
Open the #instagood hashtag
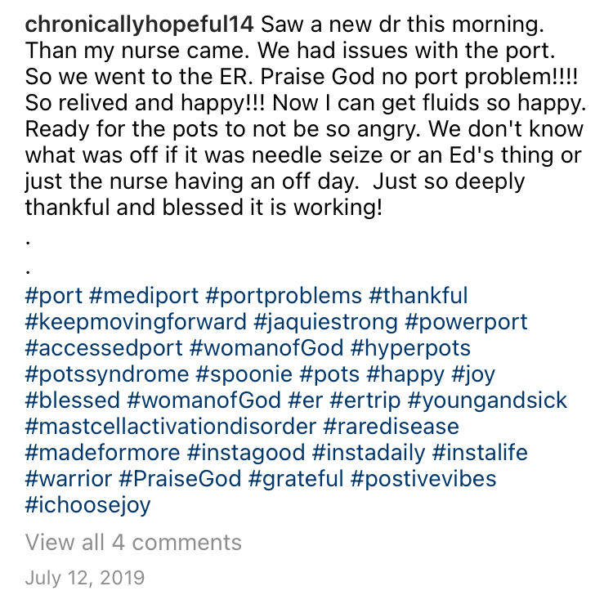(x=246, y=453)
